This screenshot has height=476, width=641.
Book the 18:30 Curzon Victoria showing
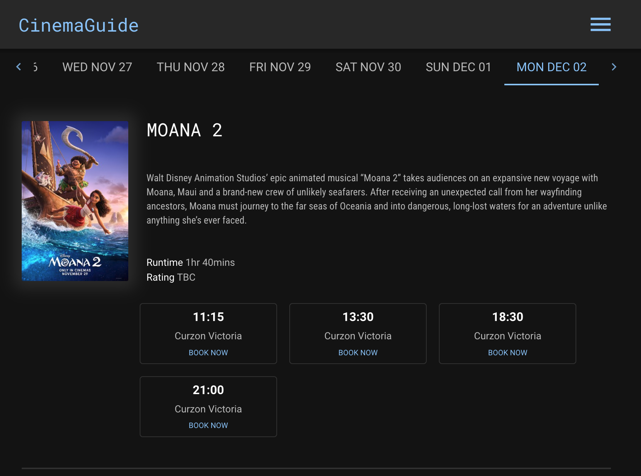507,353
